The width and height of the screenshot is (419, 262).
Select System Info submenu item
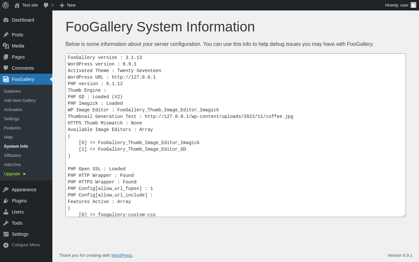26,146
